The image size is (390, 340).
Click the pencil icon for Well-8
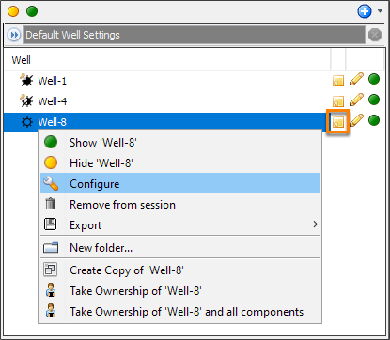coord(356,120)
